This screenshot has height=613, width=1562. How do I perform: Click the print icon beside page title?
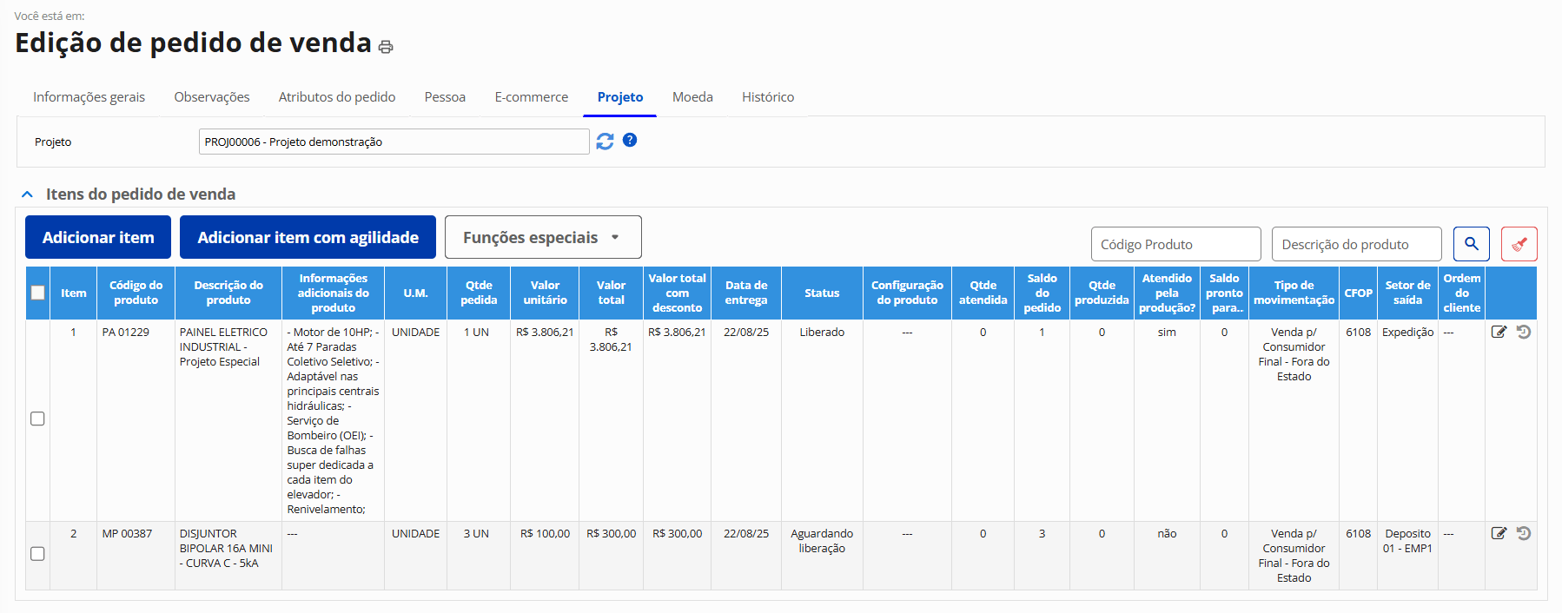click(386, 47)
